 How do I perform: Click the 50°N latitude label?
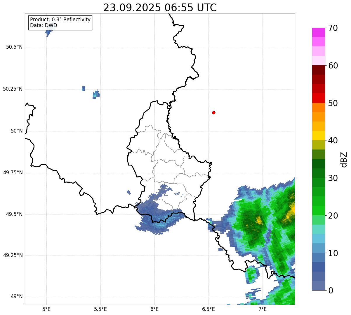pyautogui.click(x=17, y=131)
